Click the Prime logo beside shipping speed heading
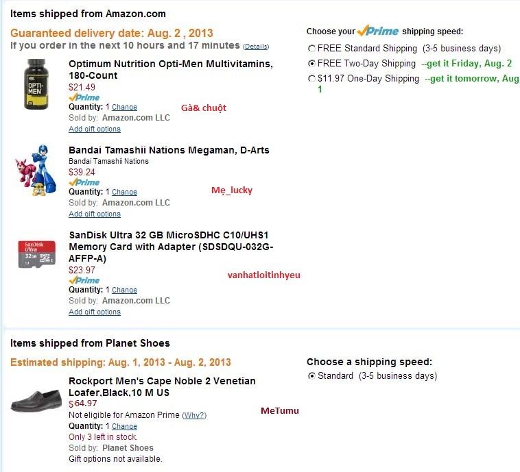The image size is (520, 472). pyautogui.click(x=378, y=31)
